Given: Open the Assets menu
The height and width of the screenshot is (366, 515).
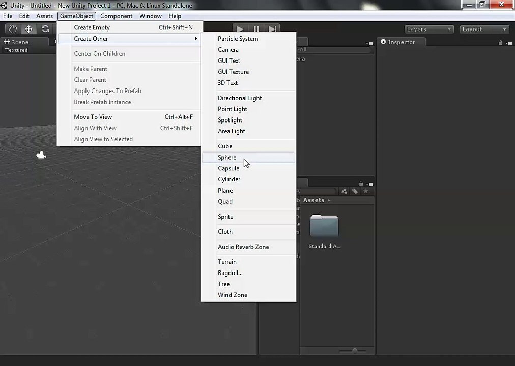Looking at the screenshot, I should [44, 16].
